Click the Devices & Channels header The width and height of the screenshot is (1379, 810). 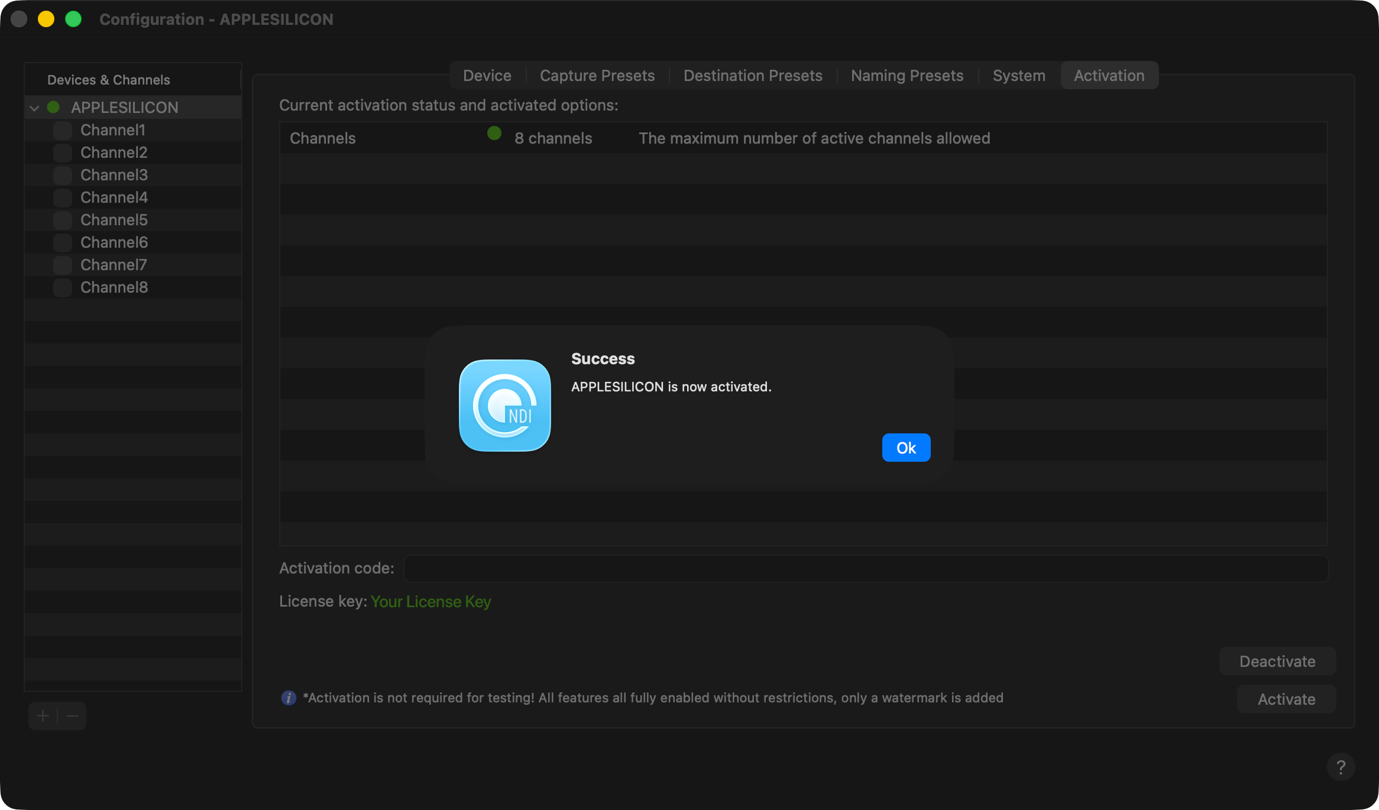109,80
